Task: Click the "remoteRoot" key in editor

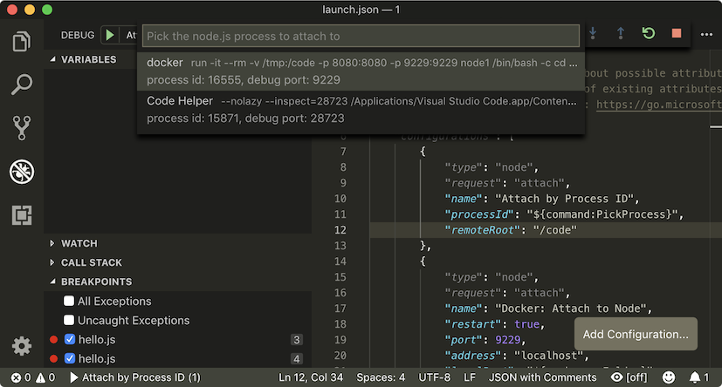Action: [x=482, y=230]
